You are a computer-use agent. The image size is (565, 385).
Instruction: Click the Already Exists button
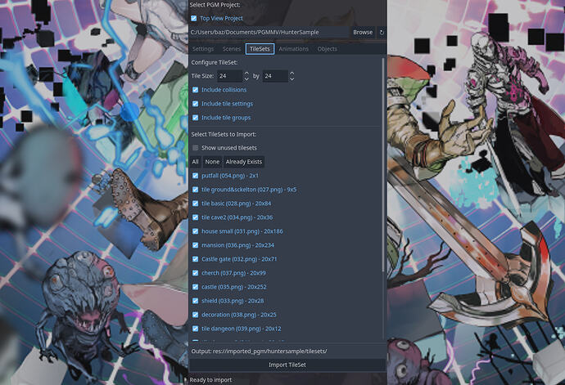tap(244, 162)
